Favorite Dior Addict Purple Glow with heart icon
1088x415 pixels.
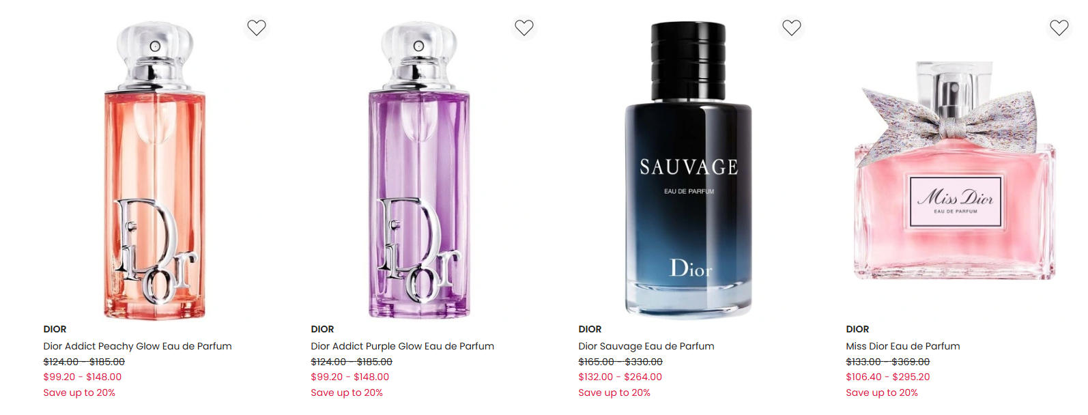point(524,27)
